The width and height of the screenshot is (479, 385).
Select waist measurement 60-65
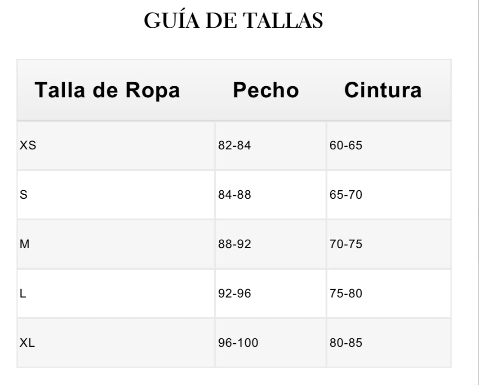pyautogui.click(x=346, y=146)
